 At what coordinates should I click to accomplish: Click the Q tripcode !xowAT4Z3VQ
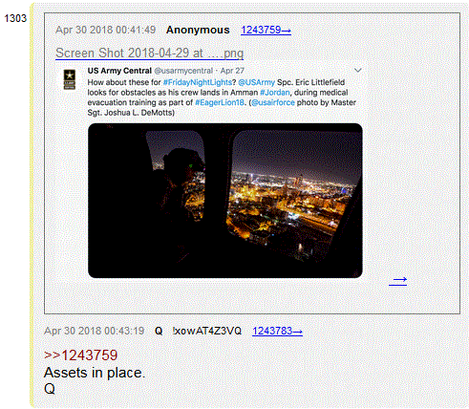[x=207, y=331]
